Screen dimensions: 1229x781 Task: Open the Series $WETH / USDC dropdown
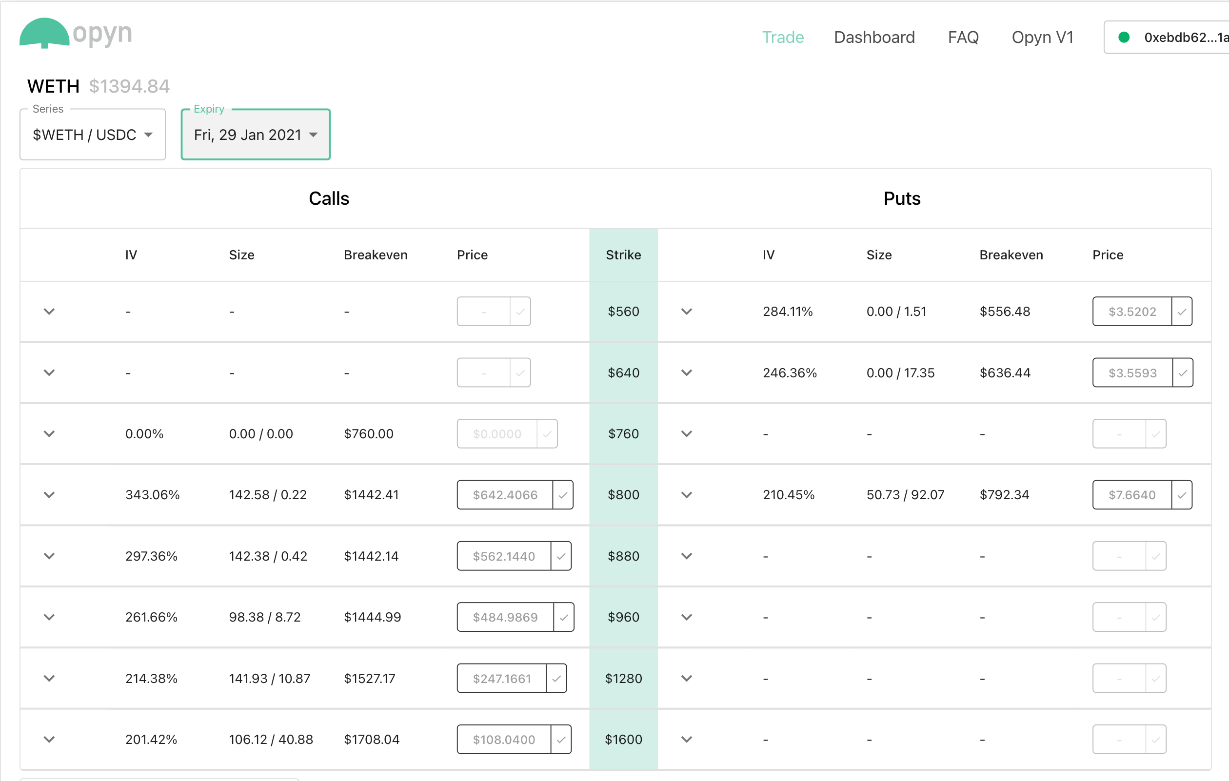92,135
